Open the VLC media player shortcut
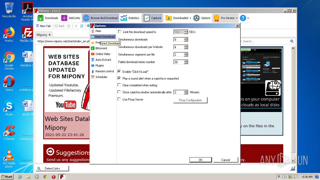Screen dimensions: 320x180 tap(9, 158)
